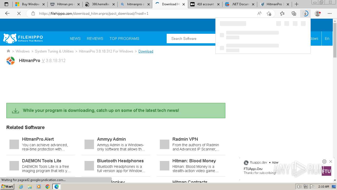Open a new browser tab

tap(296, 4)
